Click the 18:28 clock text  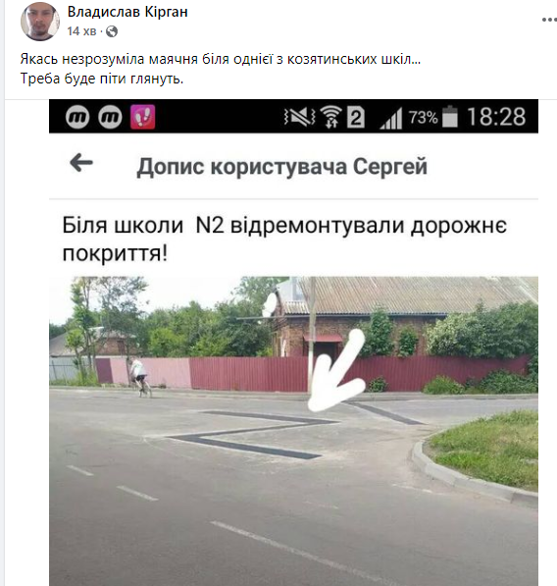496,117
